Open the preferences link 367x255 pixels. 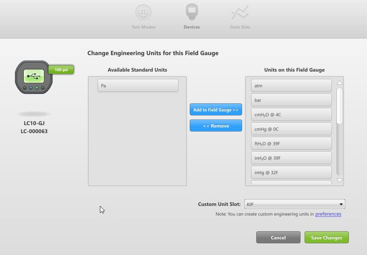[x=328, y=214]
